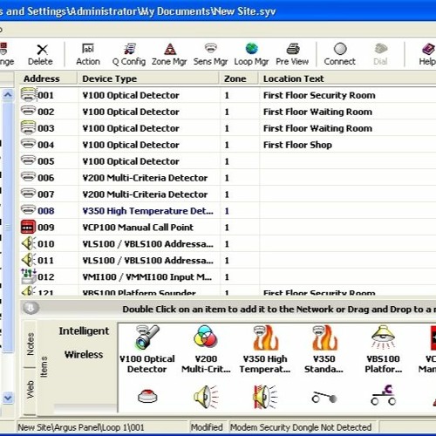Viewport: 436px width, 436px height.
Task: Select address 005 row
Action: 228,161
